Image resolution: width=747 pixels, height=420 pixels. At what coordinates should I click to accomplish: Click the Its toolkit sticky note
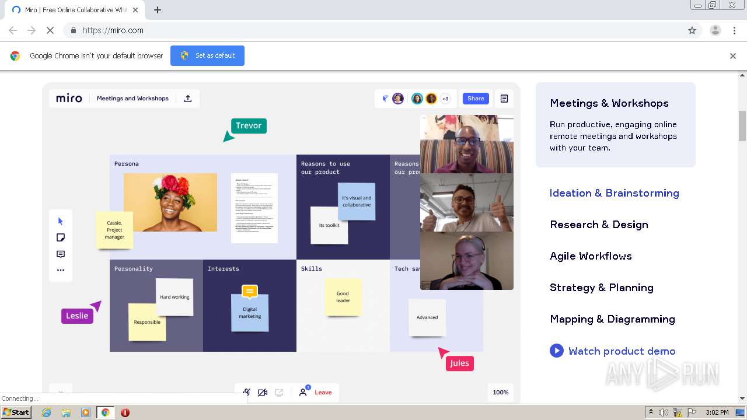click(x=329, y=225)
